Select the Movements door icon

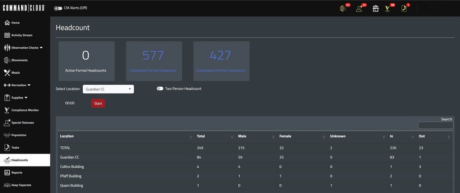click(7, 60)
